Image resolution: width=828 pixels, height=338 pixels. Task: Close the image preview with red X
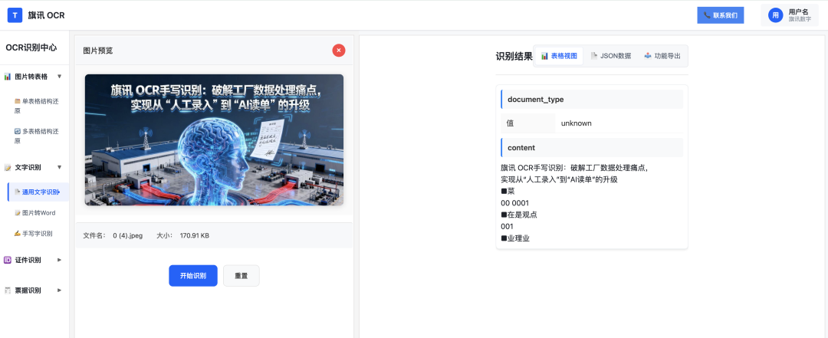click(x=339, y=50)
